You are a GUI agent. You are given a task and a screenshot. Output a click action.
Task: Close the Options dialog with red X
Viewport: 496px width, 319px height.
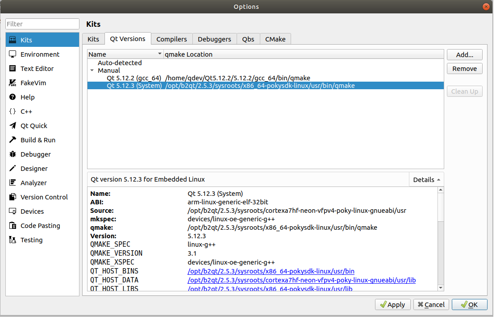tap(486, 7)
